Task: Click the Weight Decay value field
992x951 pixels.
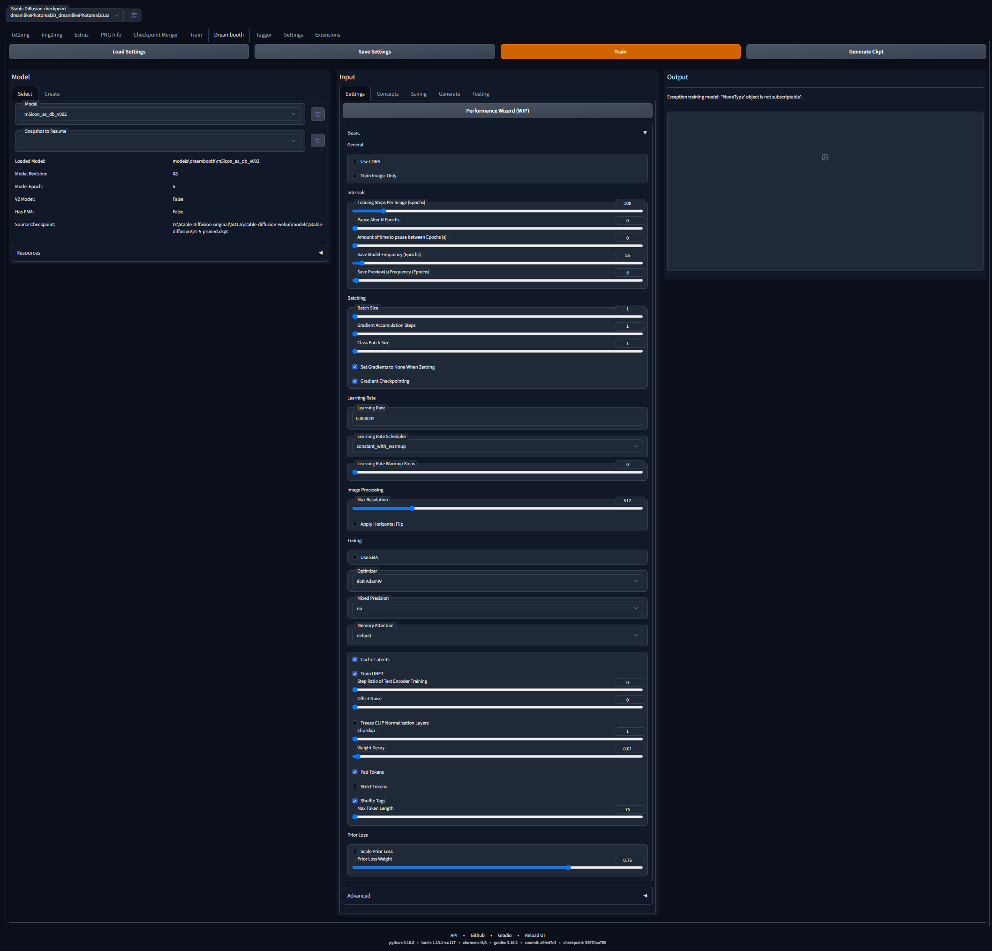Action: tap(630, 749)
